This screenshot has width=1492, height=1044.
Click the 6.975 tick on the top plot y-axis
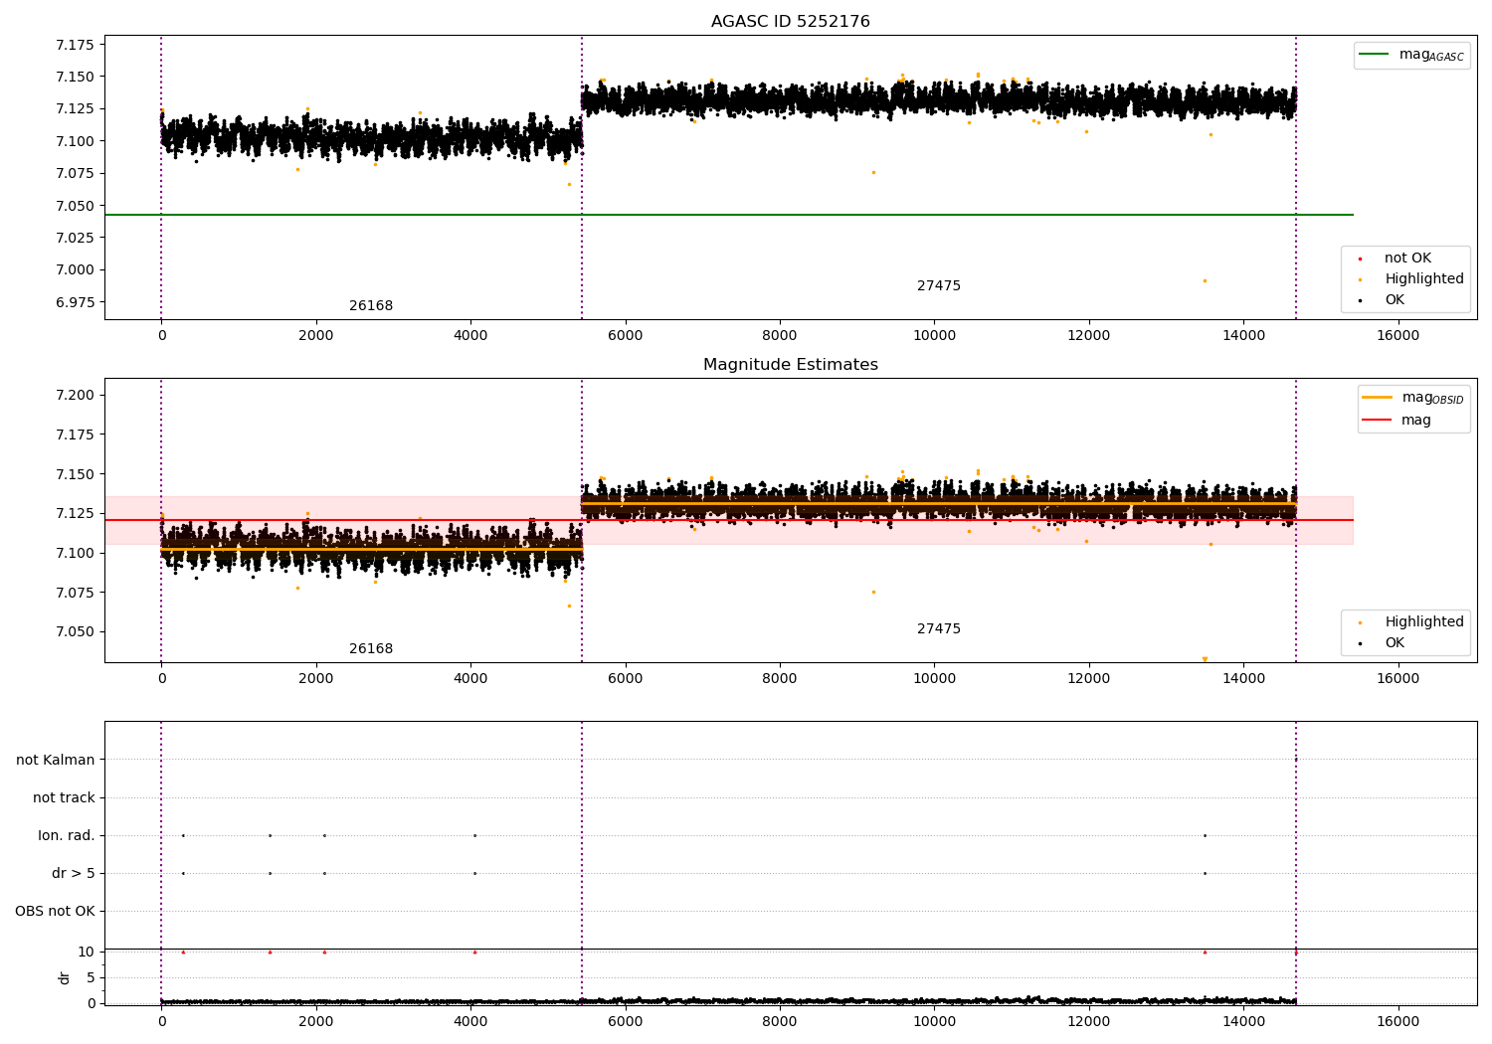pos(75,302)
